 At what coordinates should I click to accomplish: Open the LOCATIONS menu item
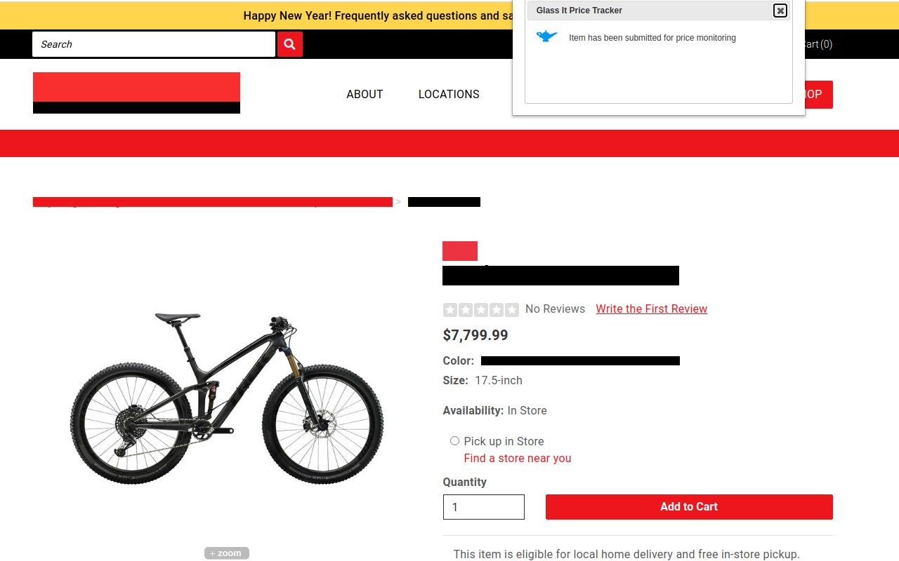pyautogui.click(x=449, y=94)
